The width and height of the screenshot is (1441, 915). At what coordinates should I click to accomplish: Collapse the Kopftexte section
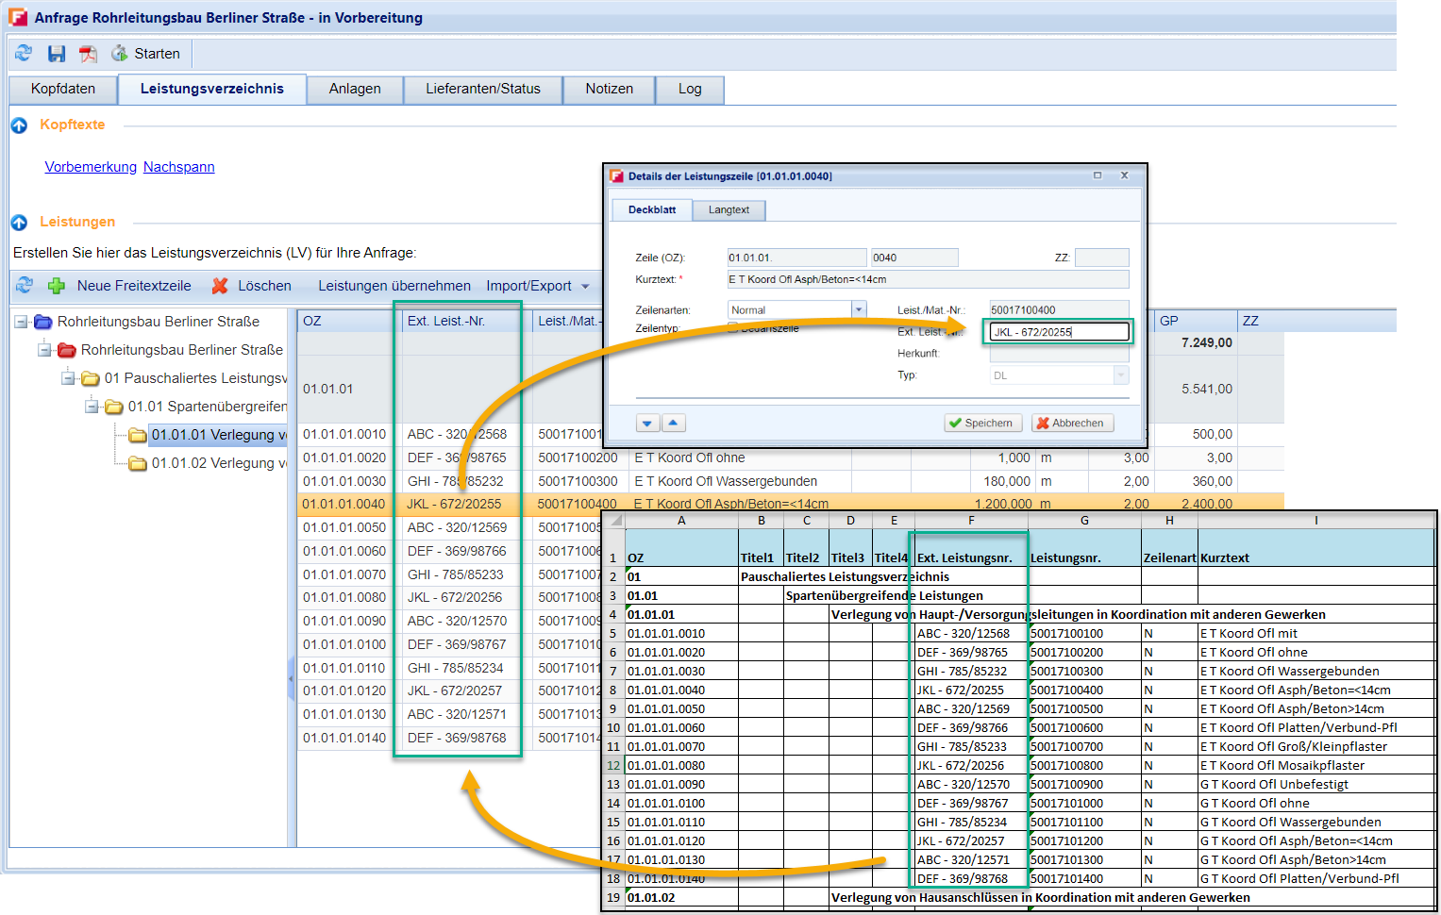coord(19,125)
